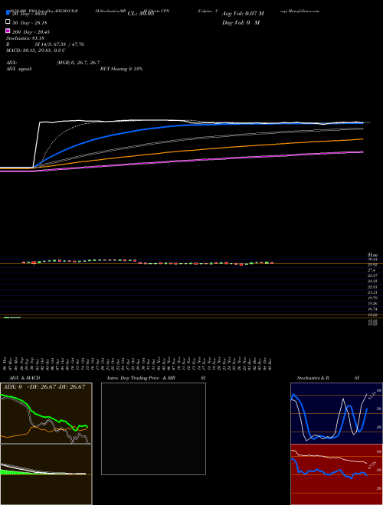Viewport: 383px width, 505px height.
Task: Click the 'Stochastics & R' panel title
Action: 313,378
